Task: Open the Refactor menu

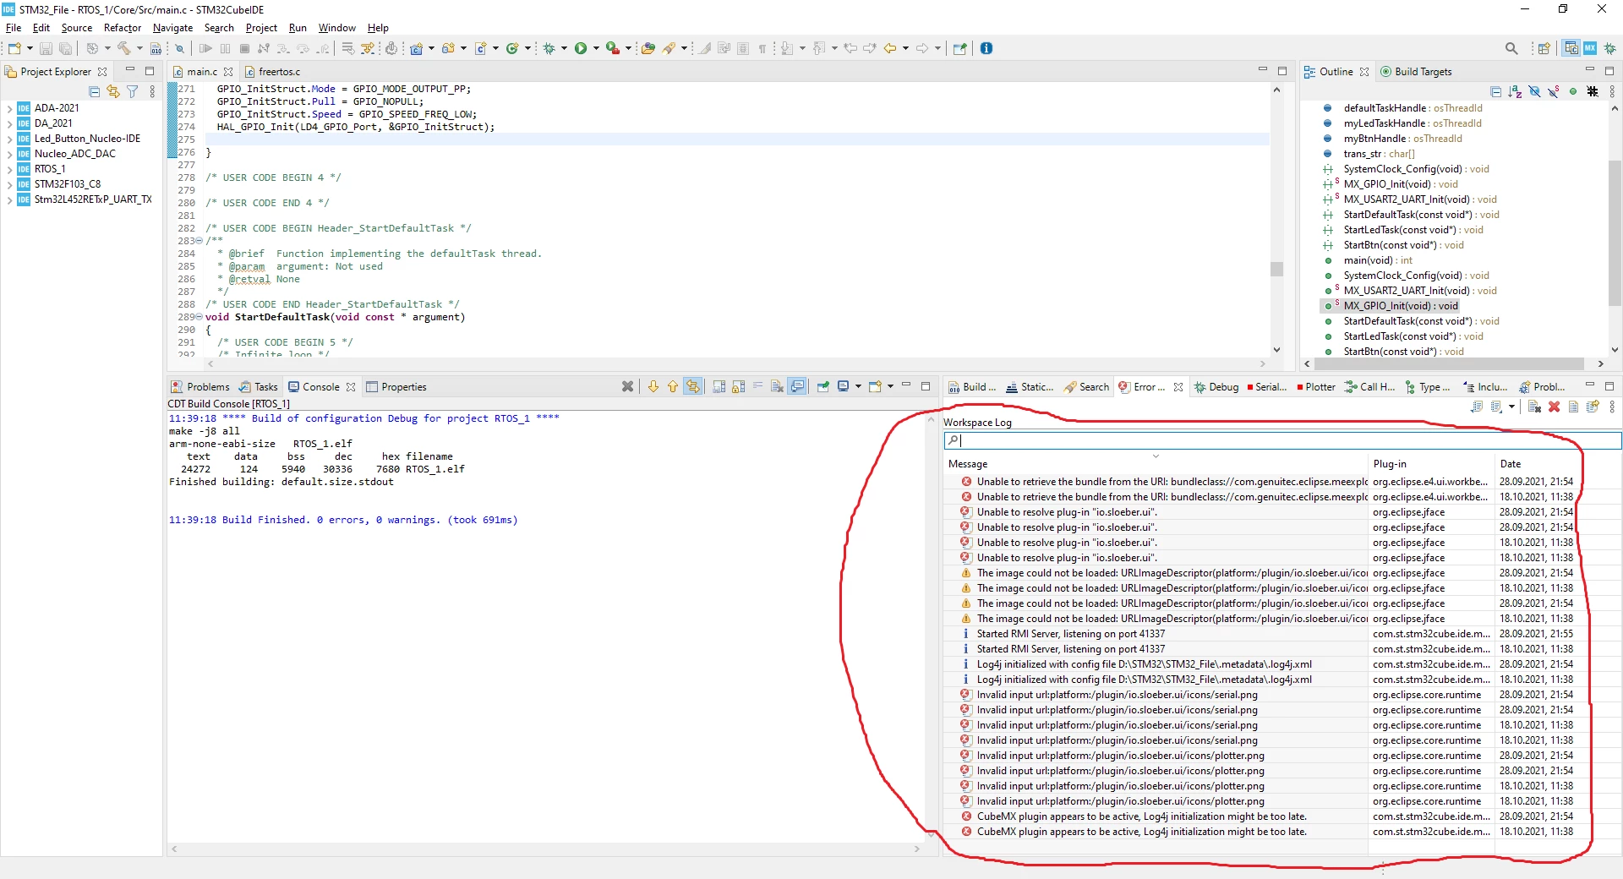Action: click(123, 28)
